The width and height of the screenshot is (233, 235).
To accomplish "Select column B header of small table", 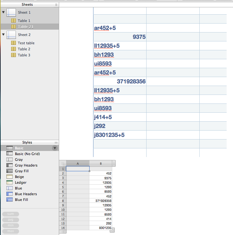I will (101, 163).
